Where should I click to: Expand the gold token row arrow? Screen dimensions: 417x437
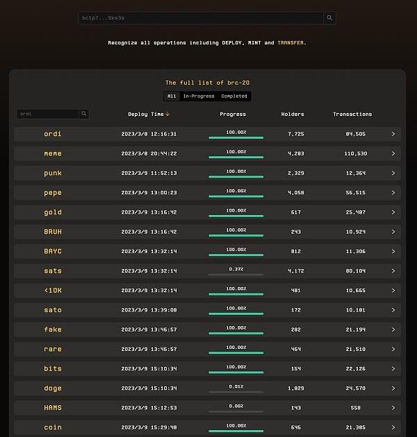pyautogui.click(x=393, y=212)
